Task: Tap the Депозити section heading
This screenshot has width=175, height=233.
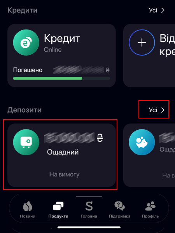Action: [24, 110]
